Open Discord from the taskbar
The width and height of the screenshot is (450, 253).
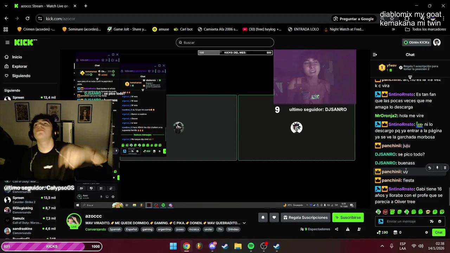pyautogui.click(x=212, y=246)
